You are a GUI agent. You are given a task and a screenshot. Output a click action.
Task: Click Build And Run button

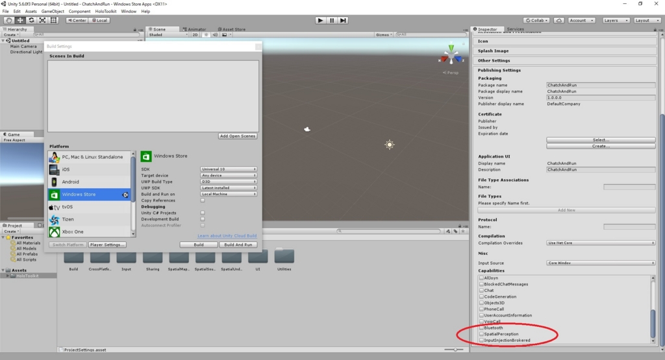coord(238,245)
